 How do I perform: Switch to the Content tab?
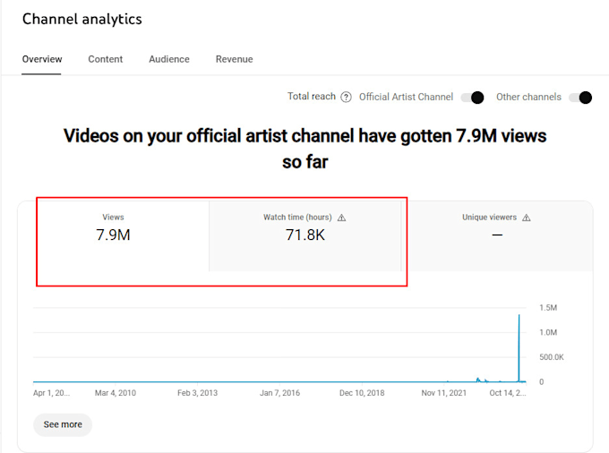pos(106,59)
